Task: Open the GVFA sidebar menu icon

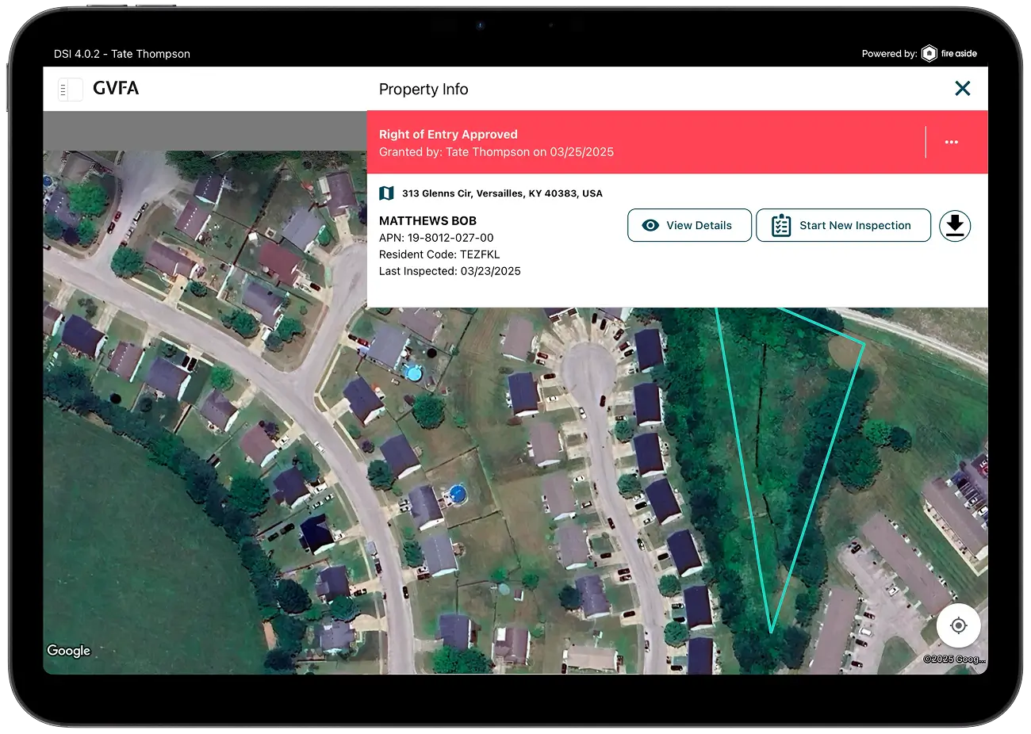Action: coord(71,89)
